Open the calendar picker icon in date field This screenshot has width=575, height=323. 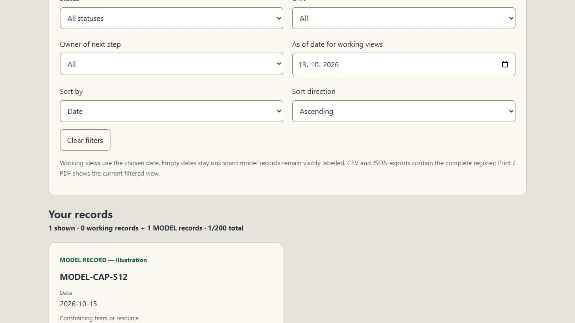point(505,64)
